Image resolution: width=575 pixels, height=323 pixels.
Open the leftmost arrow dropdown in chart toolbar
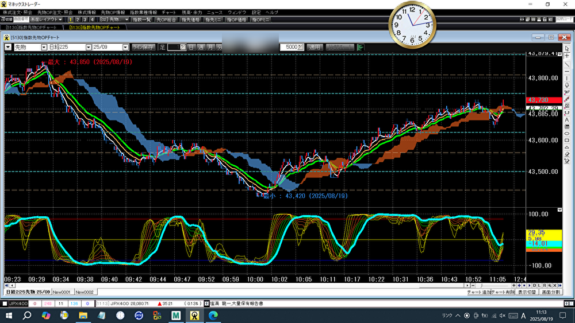pyautogui.click(x=8, y=47)
